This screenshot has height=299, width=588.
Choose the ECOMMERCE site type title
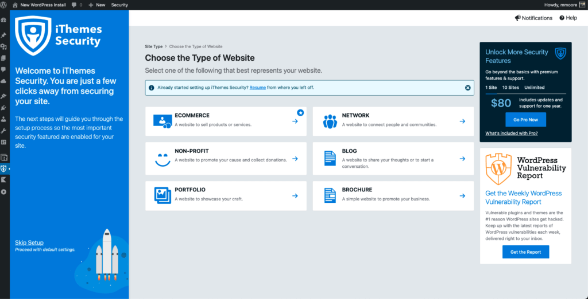tap(192, 116)
